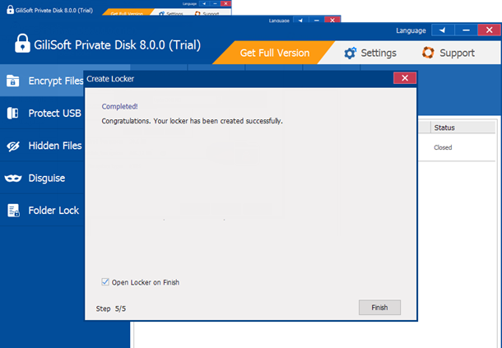Select the Folder Lock section

click(42, 211)
